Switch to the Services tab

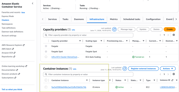pos(52,19)
